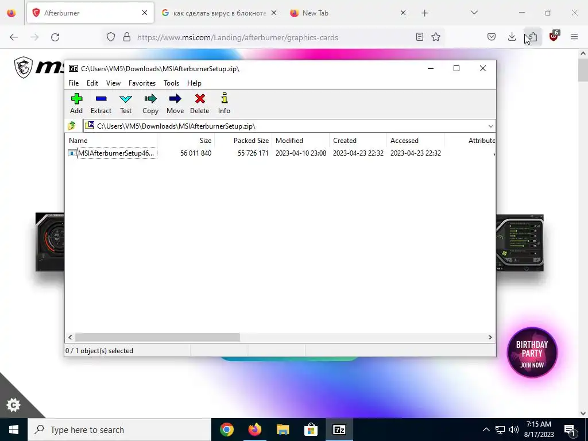Viewport: 588px width, 441px height.
Task: Click the 2023-04-10 23:08 modified date
Action: 301,153
